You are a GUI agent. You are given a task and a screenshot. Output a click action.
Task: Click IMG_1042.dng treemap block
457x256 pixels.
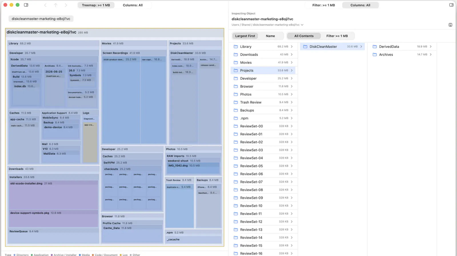point(193,168)
